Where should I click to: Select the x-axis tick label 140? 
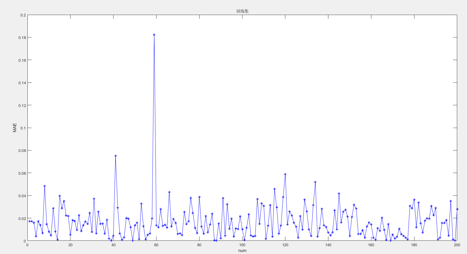pyautogui.click(x=328, y=245)
